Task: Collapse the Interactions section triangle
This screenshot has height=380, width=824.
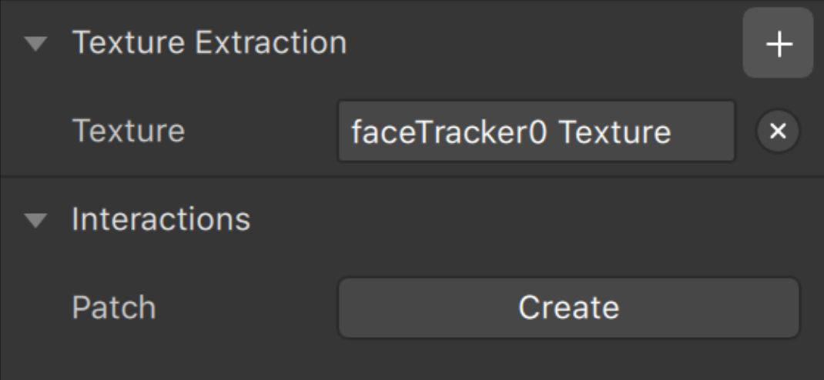Action: pyautogui.click(x=35, y=219)
